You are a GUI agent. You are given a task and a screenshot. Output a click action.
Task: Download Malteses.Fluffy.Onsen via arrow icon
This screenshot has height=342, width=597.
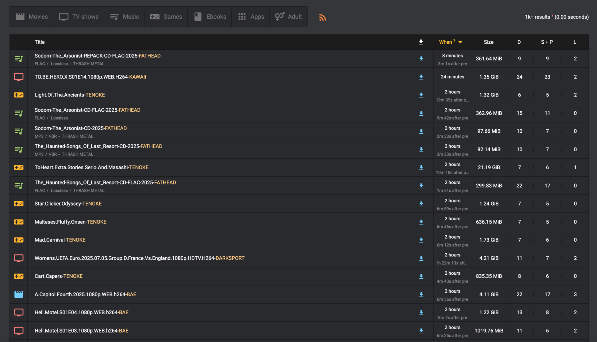tap(421, 222)
